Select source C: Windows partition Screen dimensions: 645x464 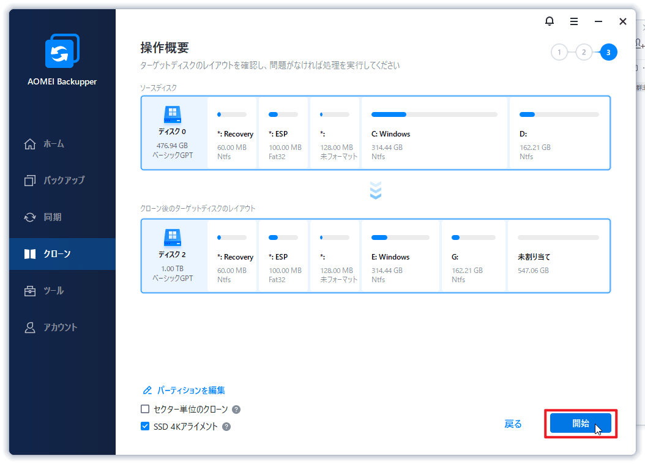434,133
